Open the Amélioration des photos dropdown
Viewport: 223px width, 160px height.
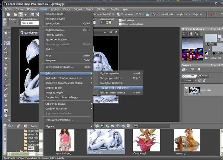click(x=176, y=14)
